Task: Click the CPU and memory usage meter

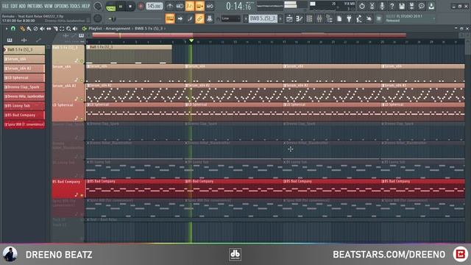Action: pyautogui.click(x=332, y=6)
